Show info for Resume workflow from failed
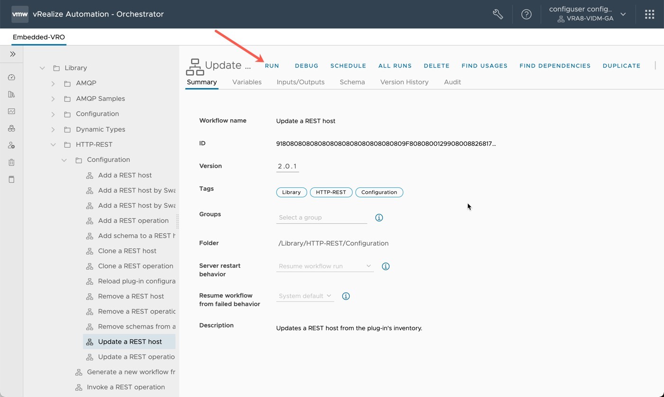This screenshot has height=397, width=664. tap(346, 296)
